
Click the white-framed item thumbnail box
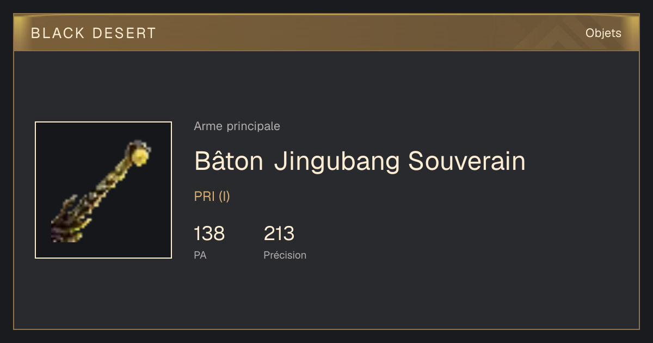[103, 190]
